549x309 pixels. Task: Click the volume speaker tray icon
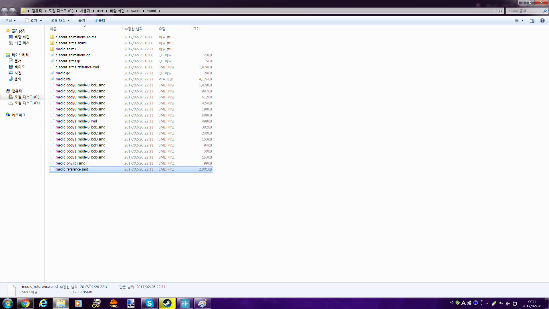[x=508, y=304]
